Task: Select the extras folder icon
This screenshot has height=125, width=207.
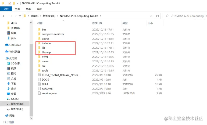Action: tap(39, 38)
